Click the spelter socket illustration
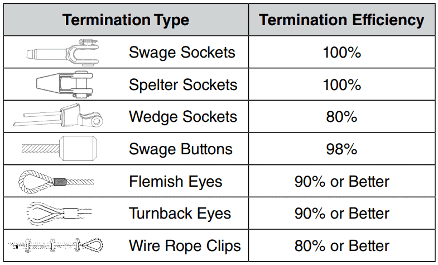The image size is (438, 265). point(65,84)
